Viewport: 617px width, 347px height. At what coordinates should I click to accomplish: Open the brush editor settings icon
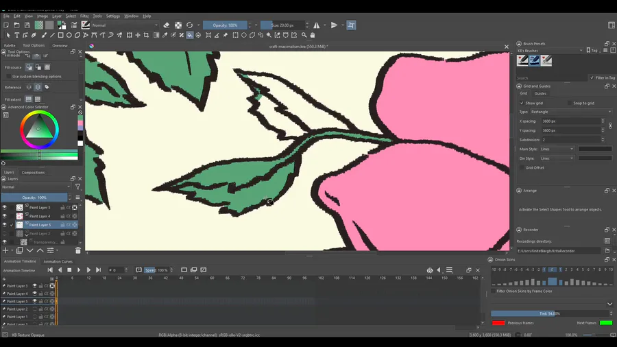74,25
